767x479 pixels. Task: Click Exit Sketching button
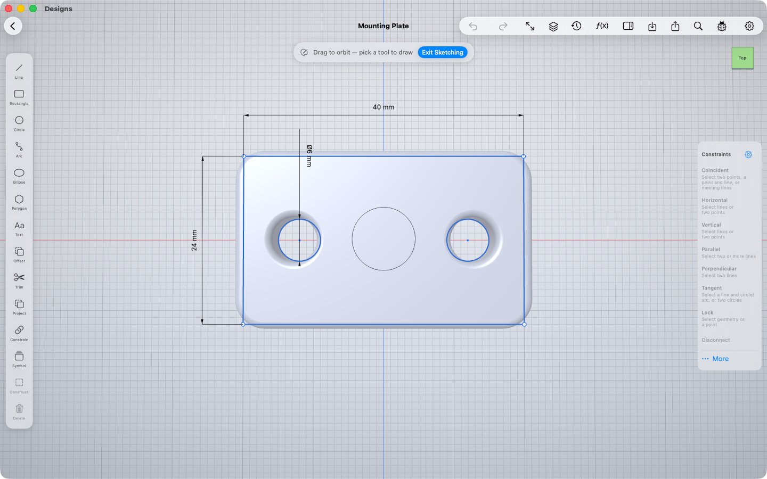coord(443,52)
